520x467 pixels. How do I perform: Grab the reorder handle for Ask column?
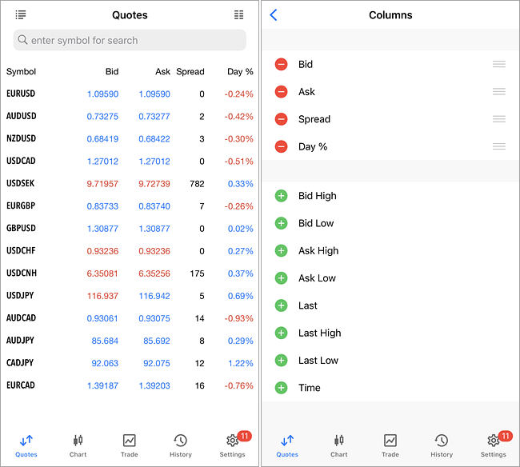point(498,92)
